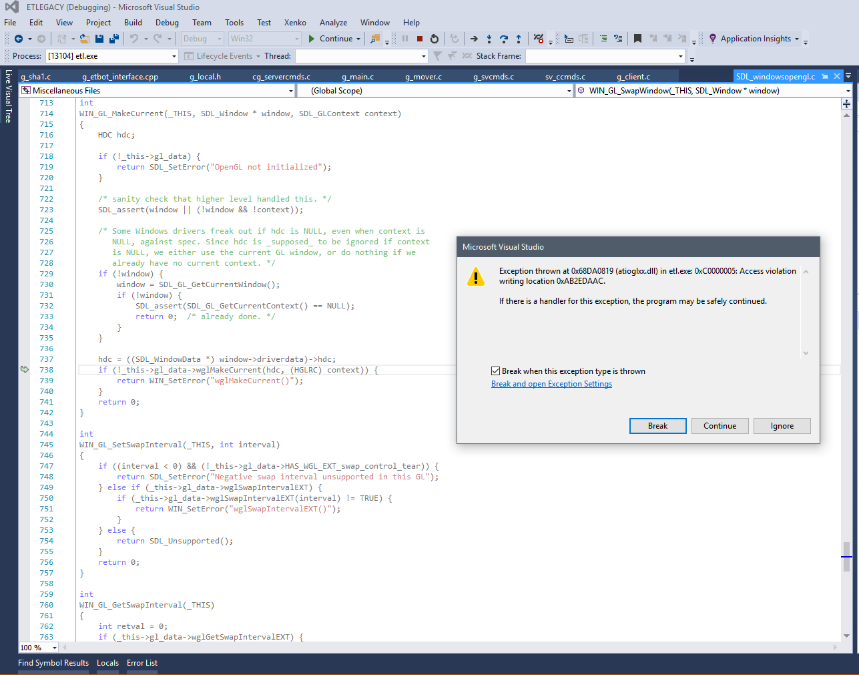Image resolution: width=859 pixels, height=675 pixels.
Task: Close the SDL_windowsopengl.c tab
Action: pos(837,76)
